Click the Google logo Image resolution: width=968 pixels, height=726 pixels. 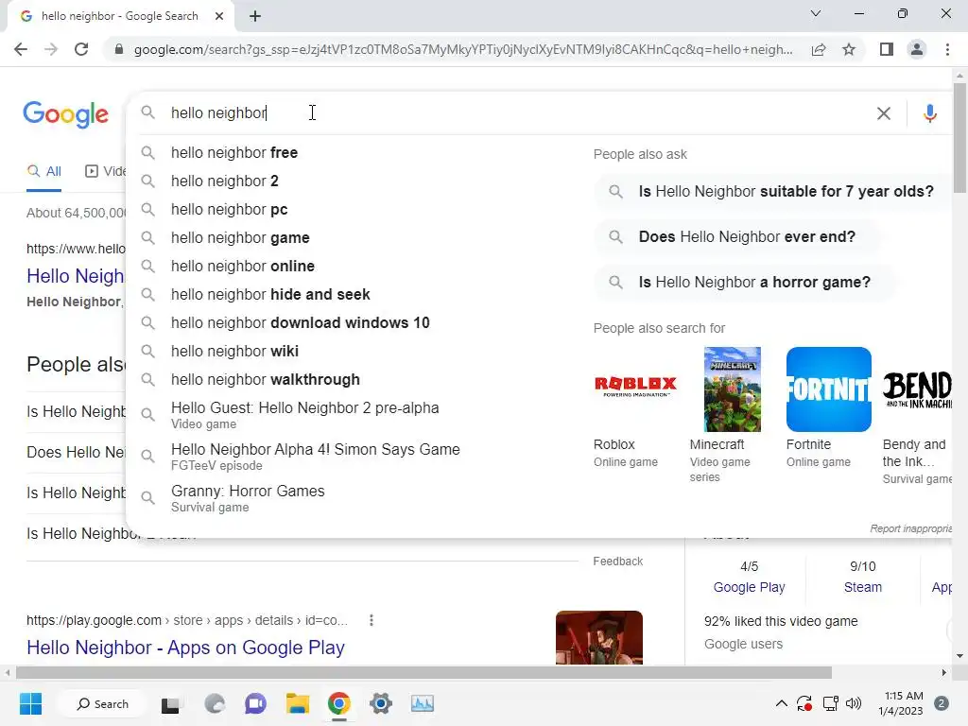tap(66, 114)
